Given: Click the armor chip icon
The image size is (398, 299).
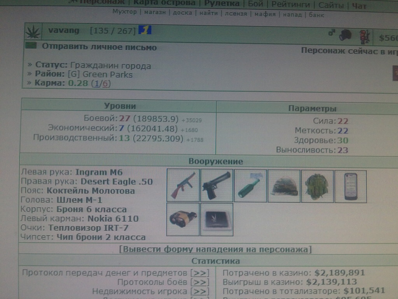Looking at the screenshot, I should point(216,220).
